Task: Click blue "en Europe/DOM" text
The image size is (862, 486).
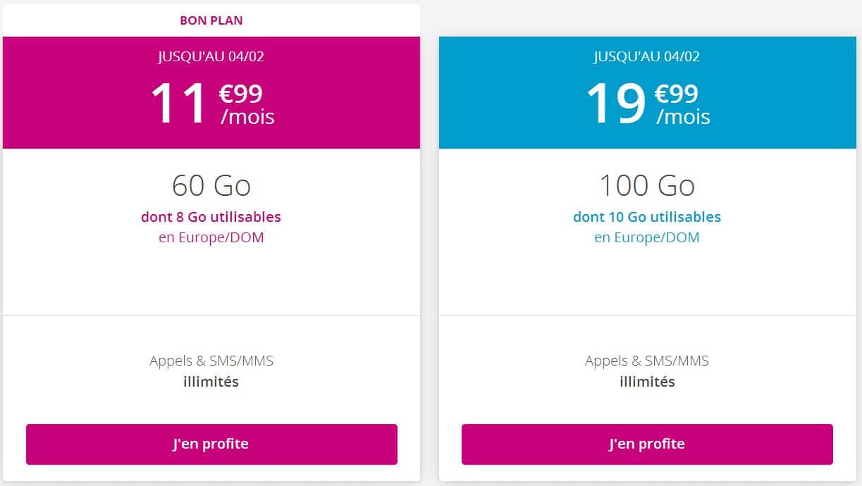Action: [647, 237]
